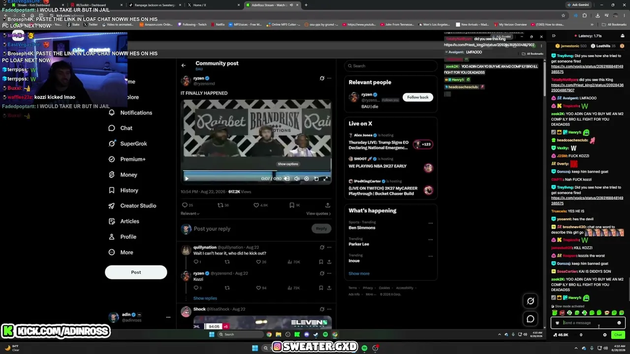Expand the post video to fullscreen
Screen dimensions: 630x354
[325, 178]
